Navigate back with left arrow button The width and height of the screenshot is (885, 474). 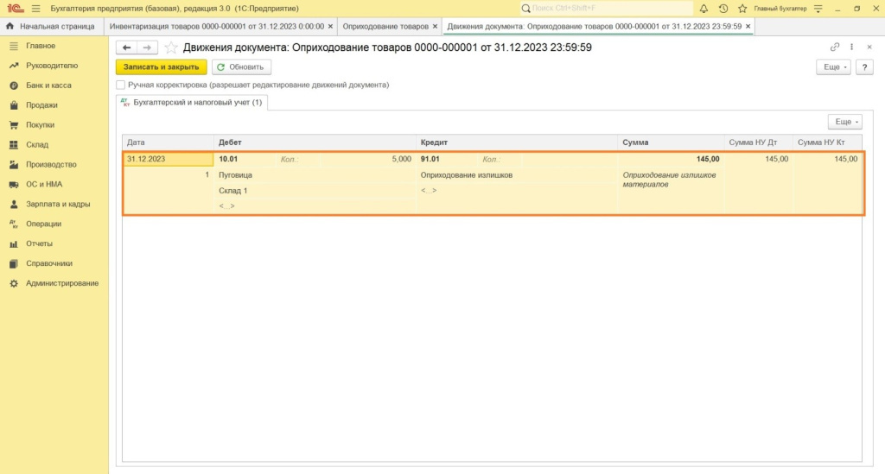pos(126,47)
